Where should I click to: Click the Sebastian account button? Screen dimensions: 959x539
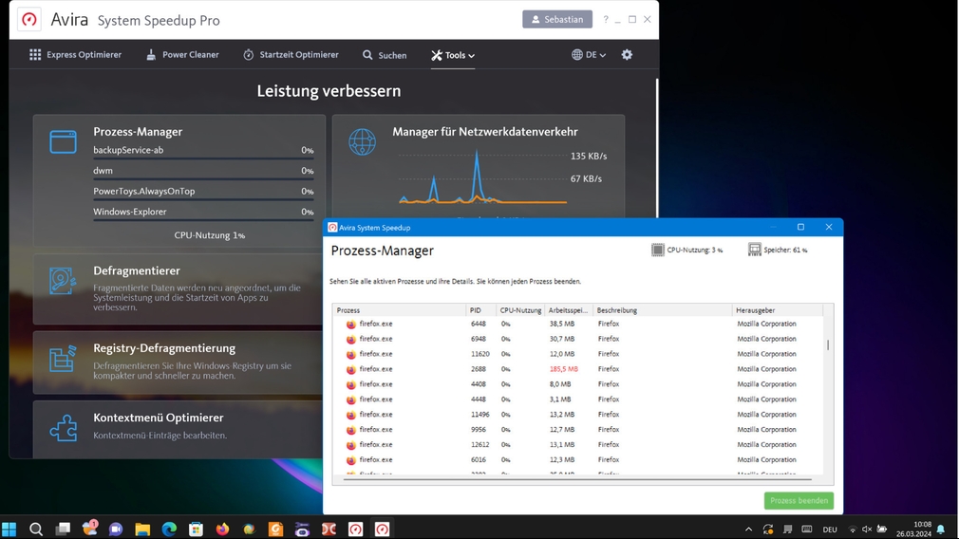(x=556, y=19)
